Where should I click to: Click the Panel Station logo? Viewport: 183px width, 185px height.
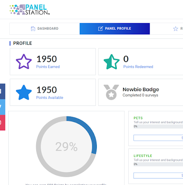30,10
